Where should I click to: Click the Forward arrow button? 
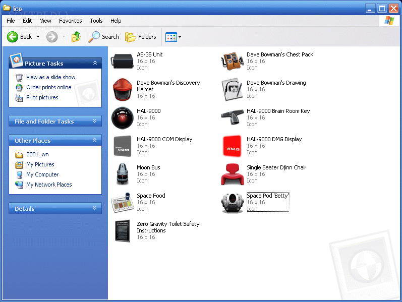click(x=52, y=37)
